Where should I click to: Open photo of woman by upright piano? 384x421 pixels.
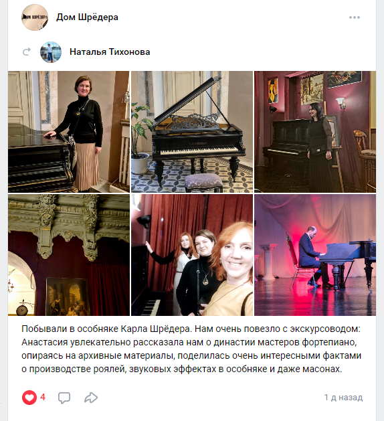click(x=315, y=132)
